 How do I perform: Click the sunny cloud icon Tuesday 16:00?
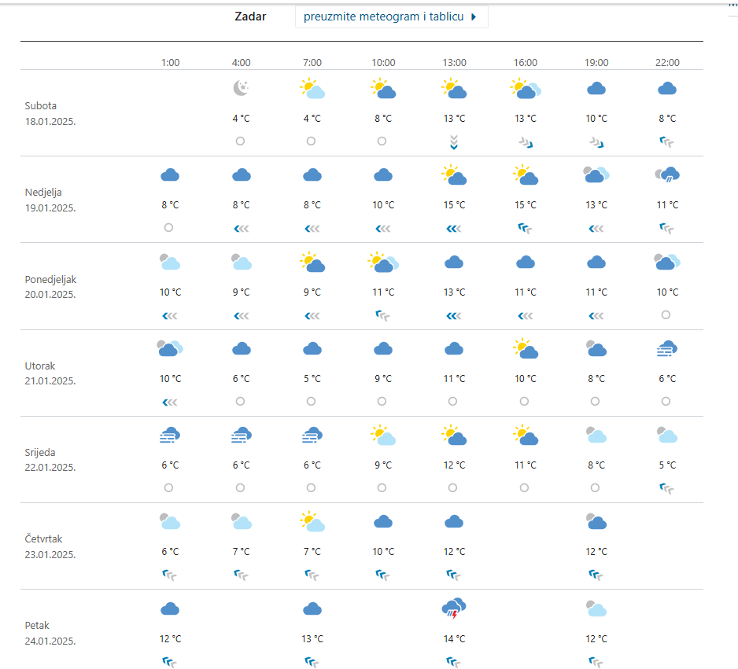(525, 348)
